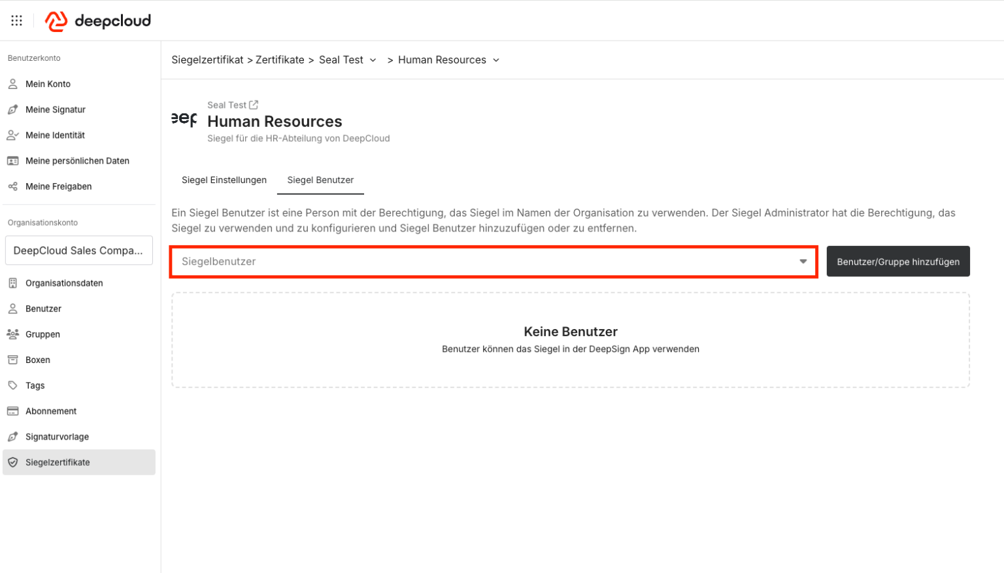Image resolution: width=1004 pixels, height=573 pixels.
Task: Open the Zertifikate breadcrumb link
Action: 280,60
